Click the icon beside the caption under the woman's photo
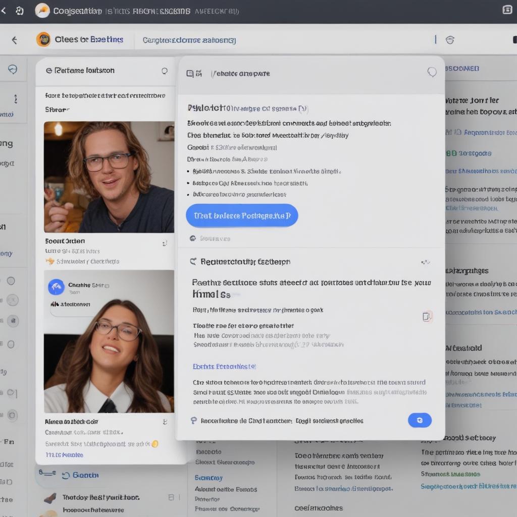Viewport: 517px width, 517px height. tap(165, 422)
